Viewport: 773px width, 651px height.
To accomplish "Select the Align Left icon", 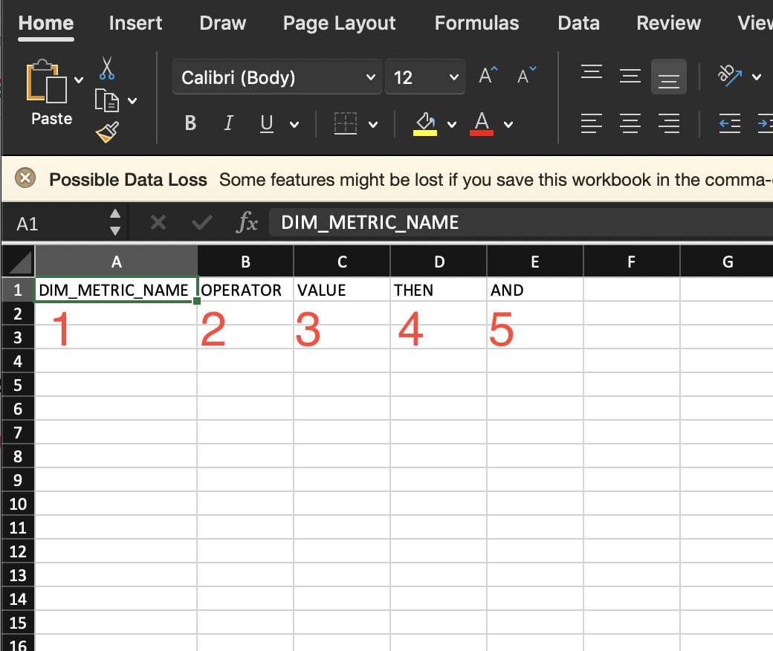I will tap(592, 123).
